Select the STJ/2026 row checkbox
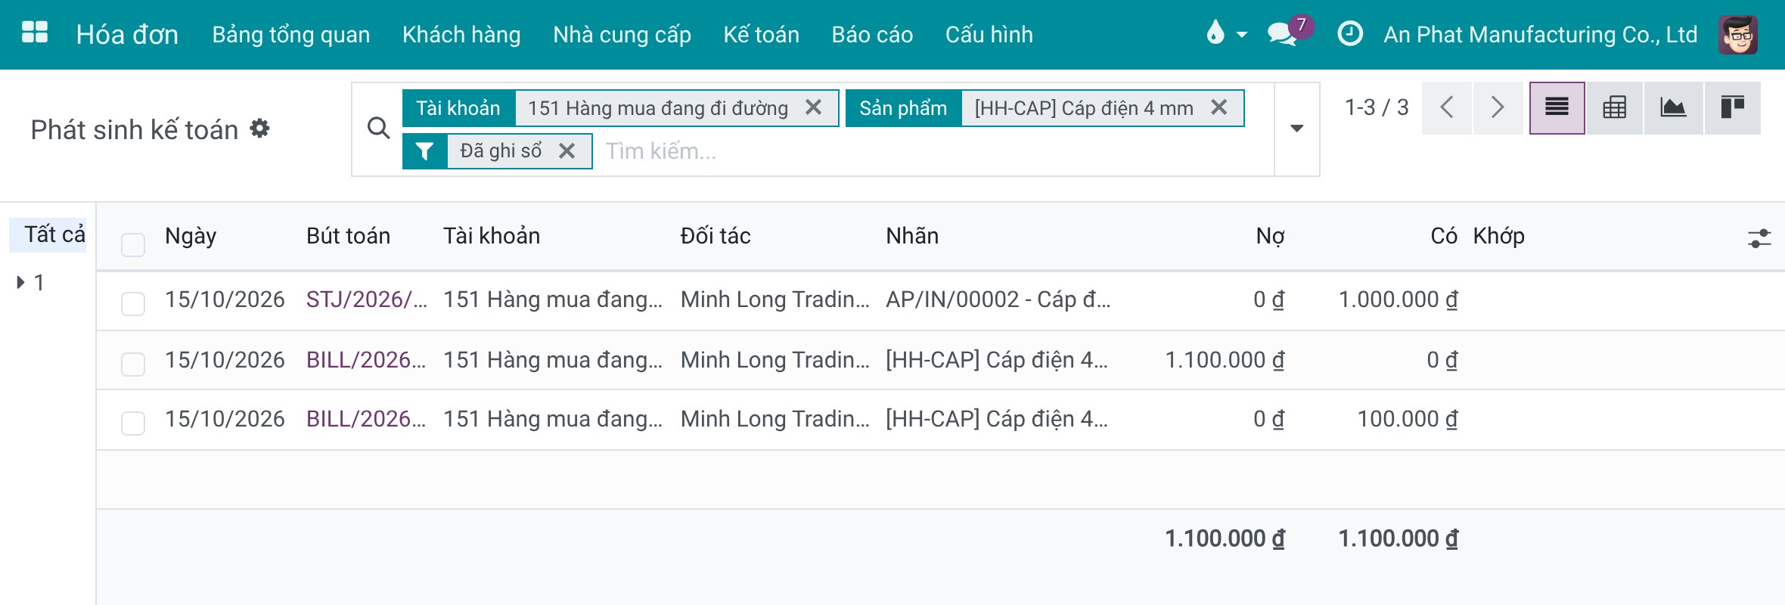Viewport: 1785px width, 605px height. [133, 303]
